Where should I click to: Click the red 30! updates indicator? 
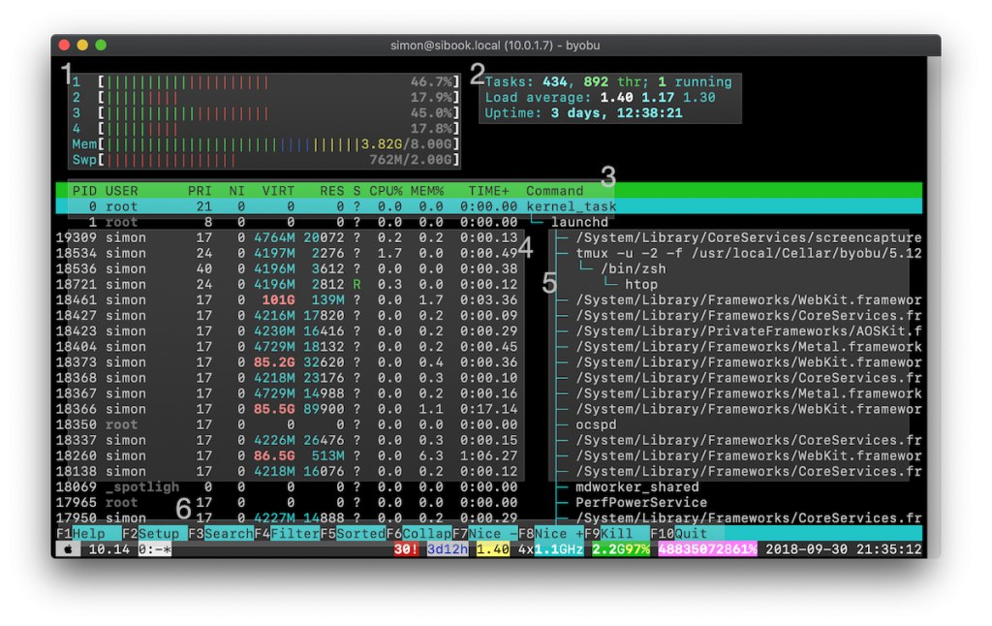click(406, 549)
